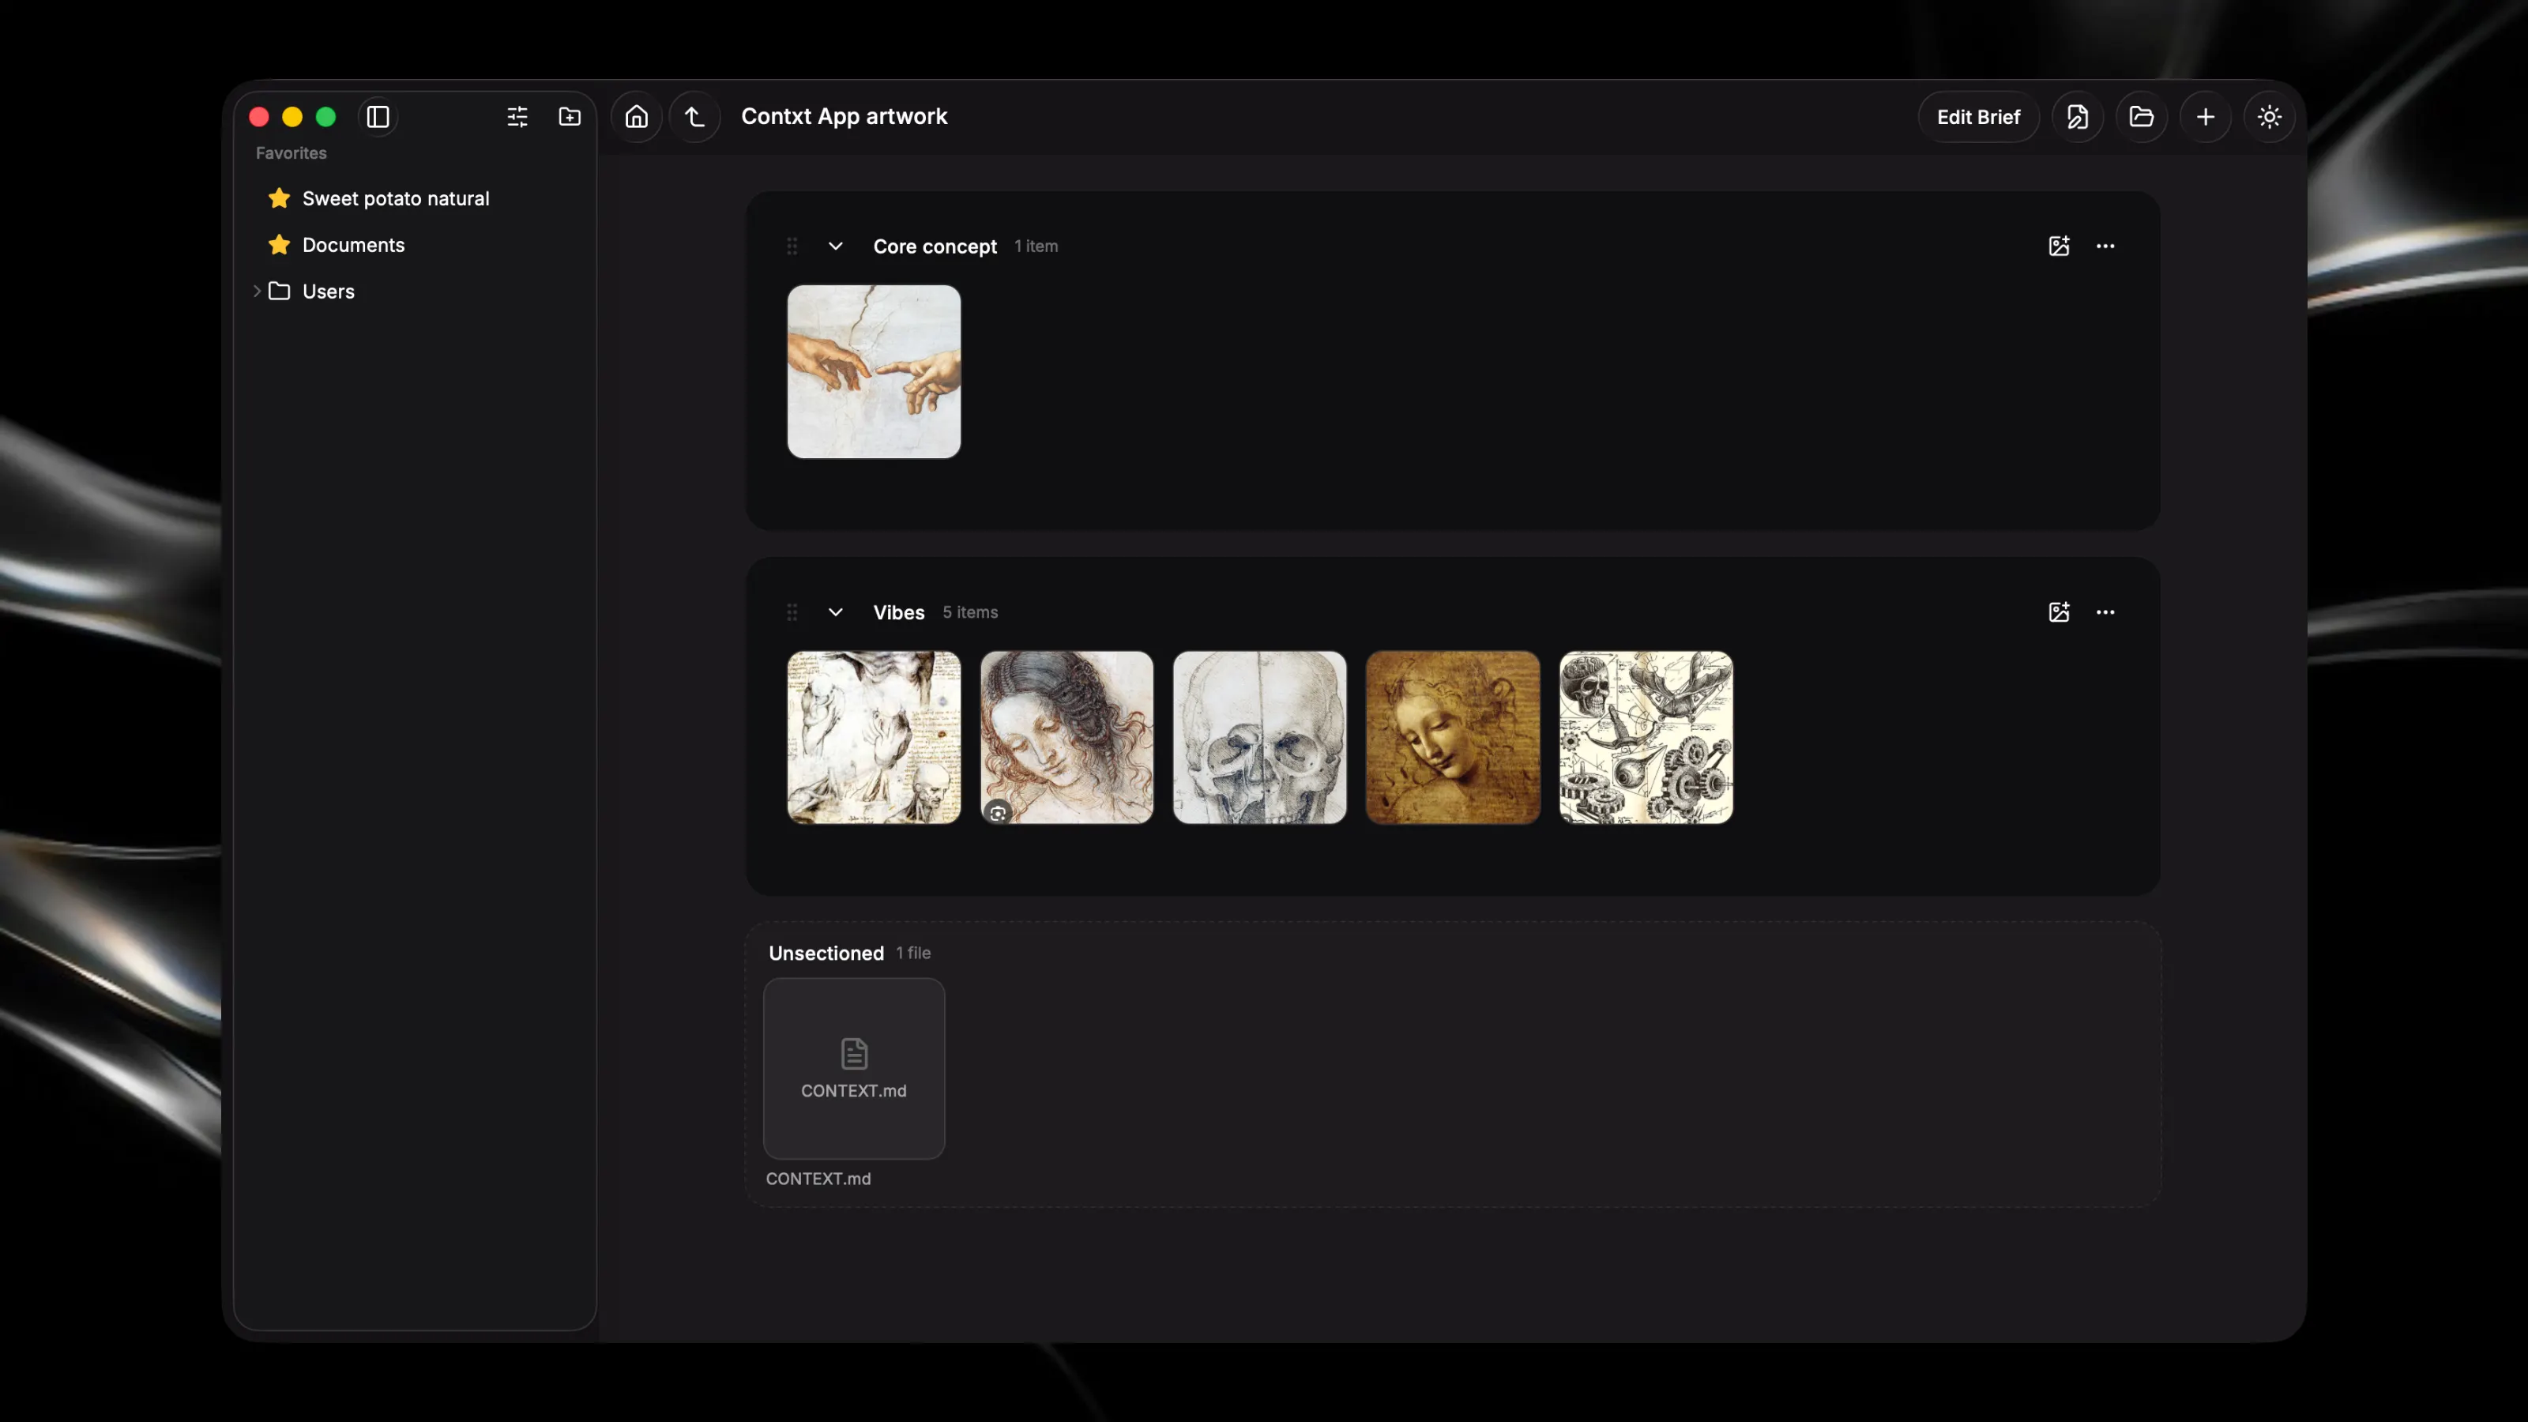Maximize the window with green button
This screenshot has height=1422, width=2528.
tap(325, 117)
